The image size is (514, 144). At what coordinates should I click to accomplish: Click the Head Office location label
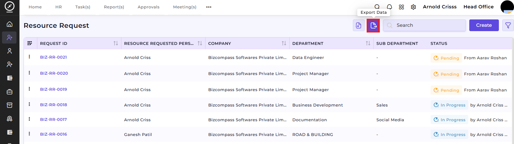click(479, 7)
